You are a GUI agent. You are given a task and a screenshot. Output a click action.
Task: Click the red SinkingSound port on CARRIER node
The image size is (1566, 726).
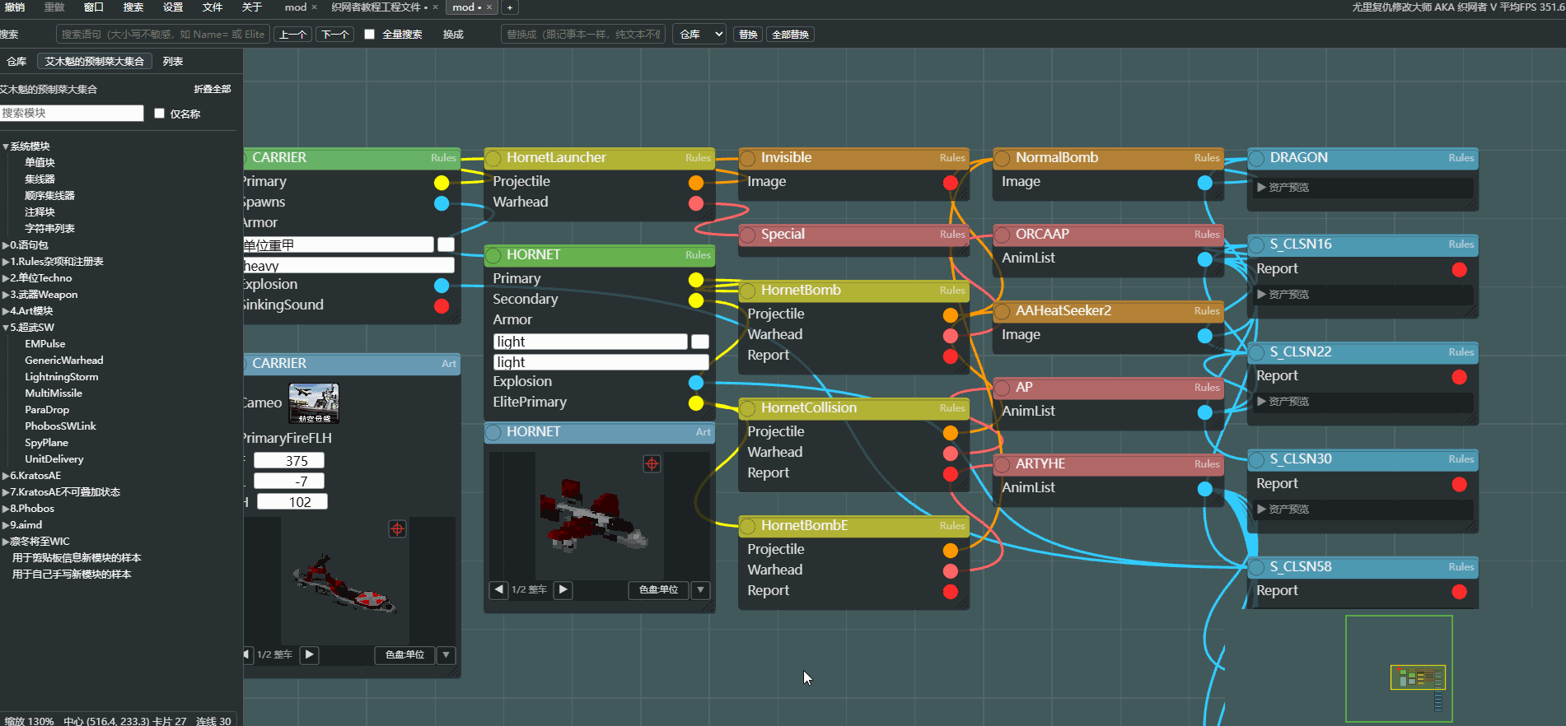[x=442, y=306]
